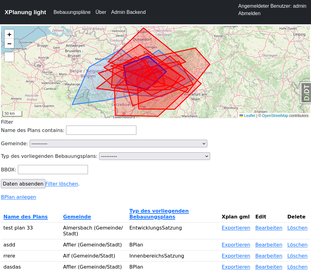Click the XPlanung light brand title

25,12
